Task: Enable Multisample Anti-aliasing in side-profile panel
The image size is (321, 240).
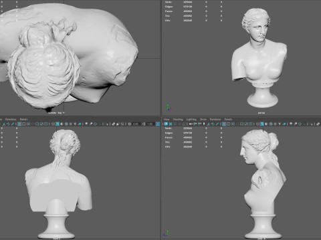Action: 300,124
